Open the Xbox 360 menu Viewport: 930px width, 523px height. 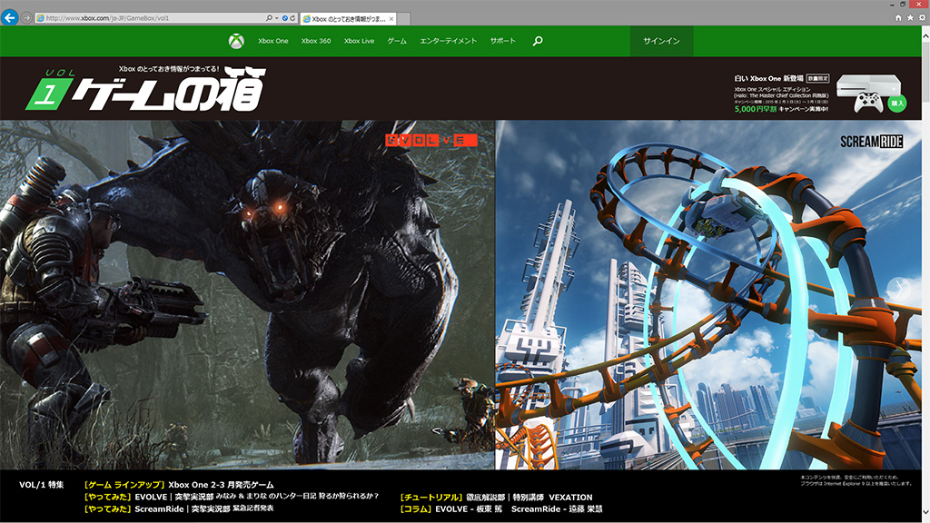[x=315, y=41]
